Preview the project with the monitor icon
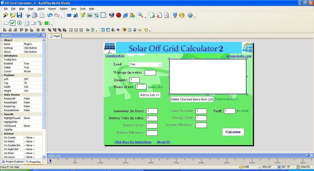This screenshot has width=314, height=171. point(175,15)
